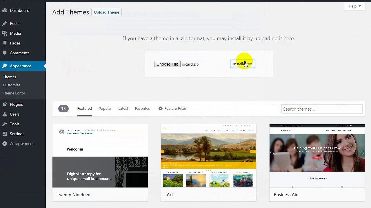
Task: Select the Business Aid theme thumbnail
Action: pos(317,156)
